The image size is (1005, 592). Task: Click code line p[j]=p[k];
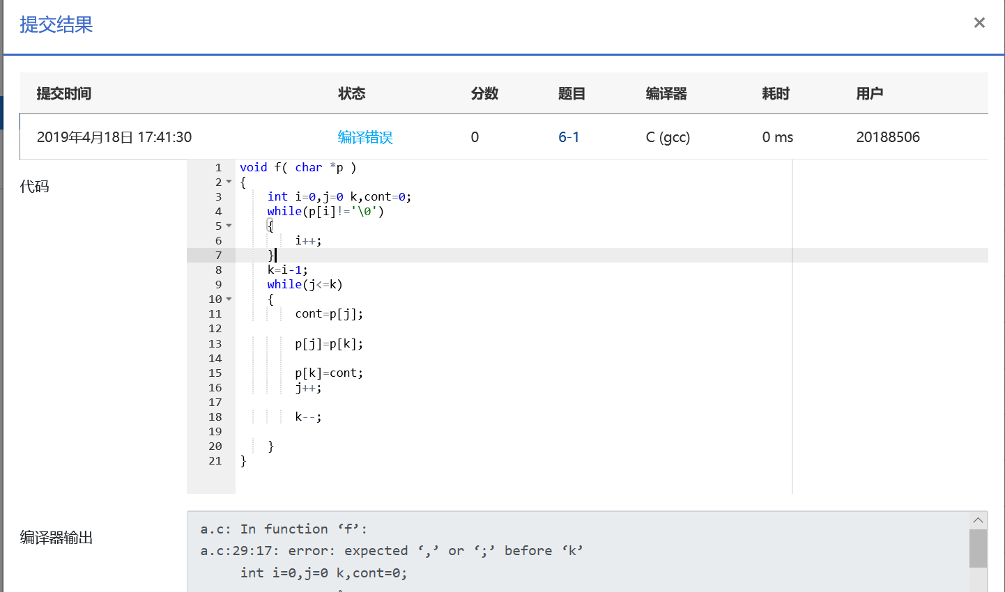pos(329,343)
